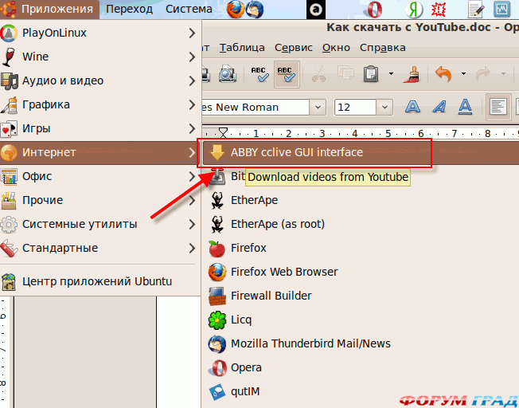Apply underline with the underlined A icon

pos(465,107)
